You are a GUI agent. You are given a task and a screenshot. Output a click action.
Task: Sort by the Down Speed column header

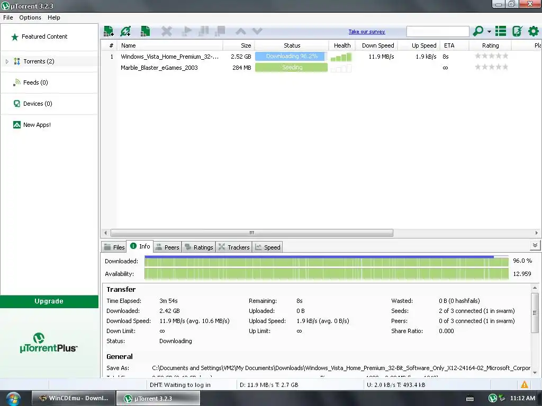coord(377,45)
